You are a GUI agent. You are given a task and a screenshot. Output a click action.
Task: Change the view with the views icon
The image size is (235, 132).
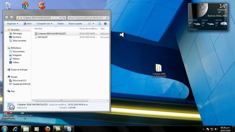point(90,23)
